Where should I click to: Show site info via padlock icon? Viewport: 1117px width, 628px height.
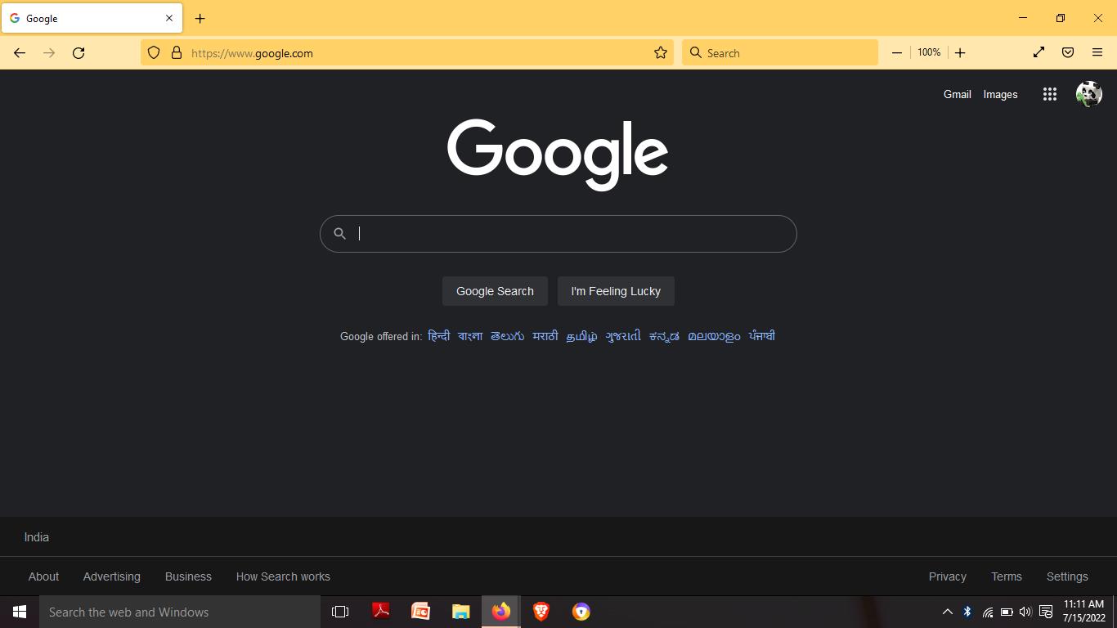[176, 53]
